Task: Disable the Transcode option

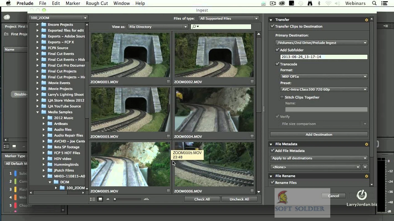Action: point(277,64)
